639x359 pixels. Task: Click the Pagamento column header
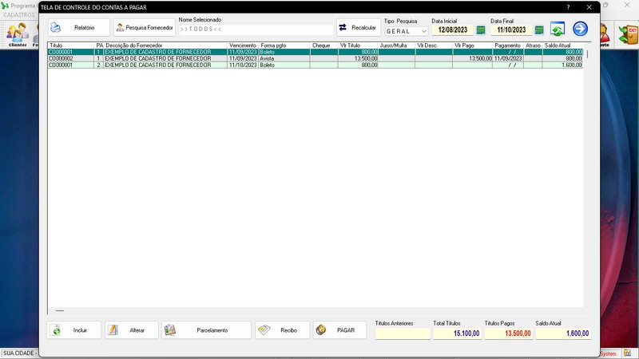point(508,45)
